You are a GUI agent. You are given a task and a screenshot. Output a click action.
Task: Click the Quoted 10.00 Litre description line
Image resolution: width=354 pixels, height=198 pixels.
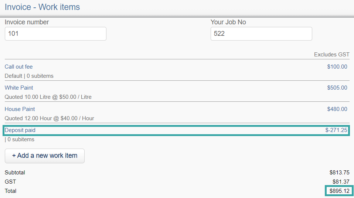(48, 97)
